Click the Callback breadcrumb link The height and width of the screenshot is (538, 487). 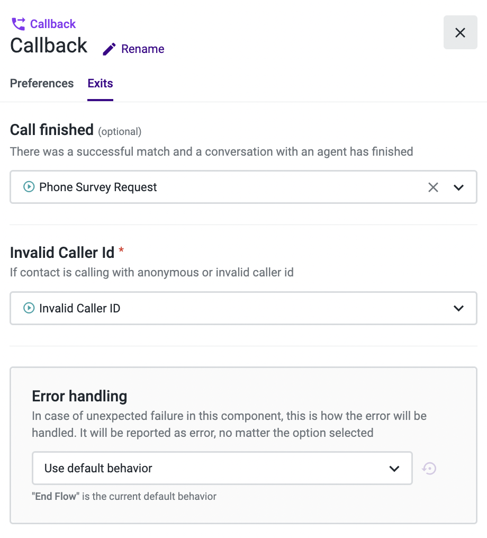click(53, 24)
